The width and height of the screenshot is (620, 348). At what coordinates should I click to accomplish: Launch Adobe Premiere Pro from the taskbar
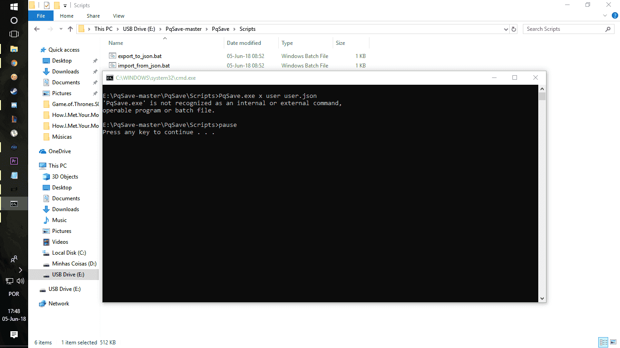pos(14,161)
